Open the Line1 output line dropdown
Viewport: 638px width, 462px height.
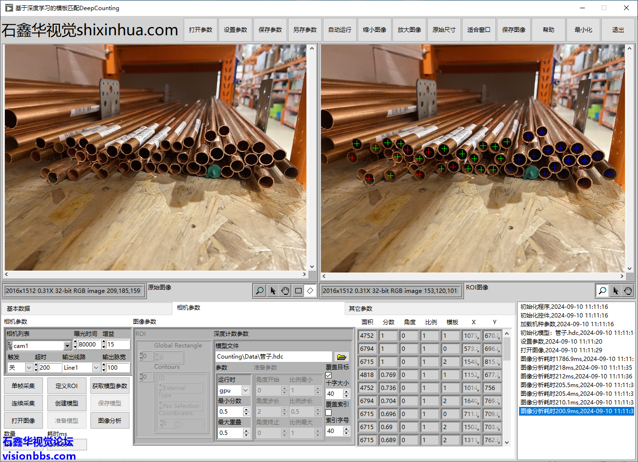pyautogui.click(x=96, y=368)
